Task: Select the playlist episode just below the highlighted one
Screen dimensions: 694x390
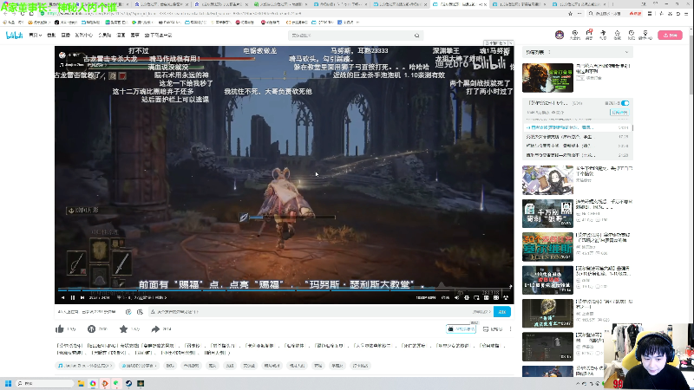Action: pos(577,137)
